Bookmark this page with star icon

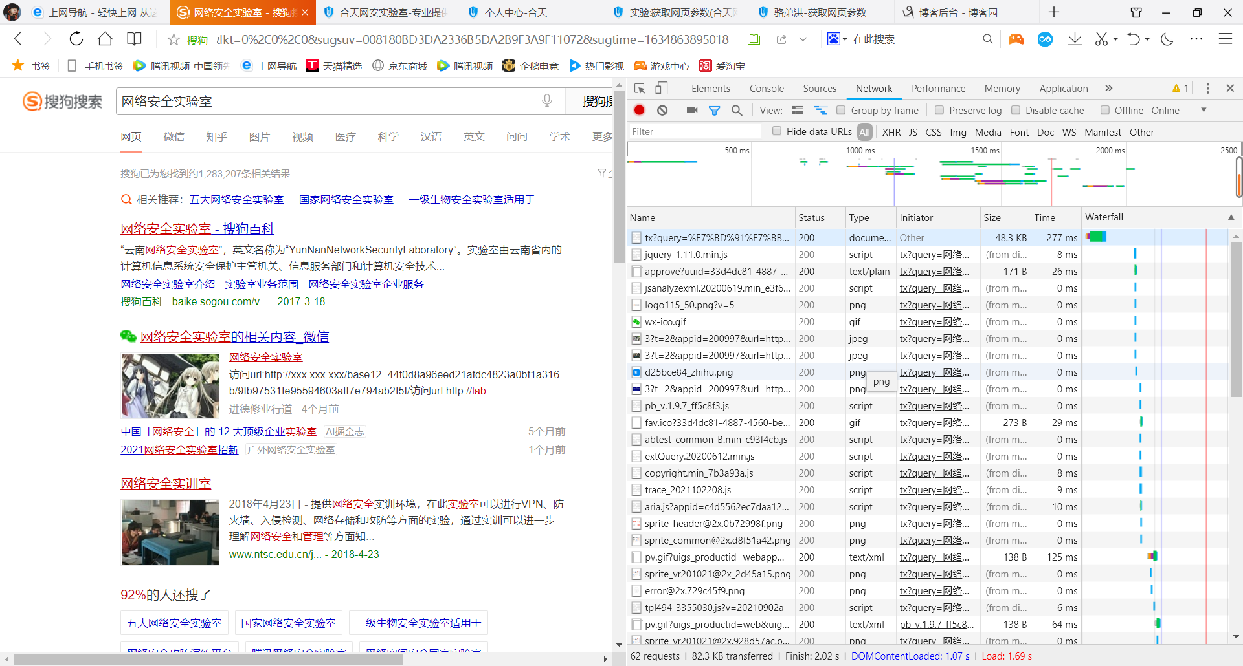174,39
